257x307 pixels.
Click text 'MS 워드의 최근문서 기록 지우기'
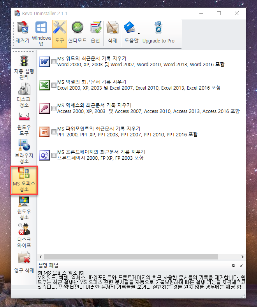[x=92, y=58]
